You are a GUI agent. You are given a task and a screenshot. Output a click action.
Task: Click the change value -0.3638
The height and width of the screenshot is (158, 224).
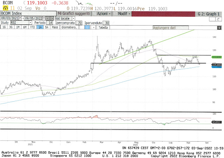[60, 3]
